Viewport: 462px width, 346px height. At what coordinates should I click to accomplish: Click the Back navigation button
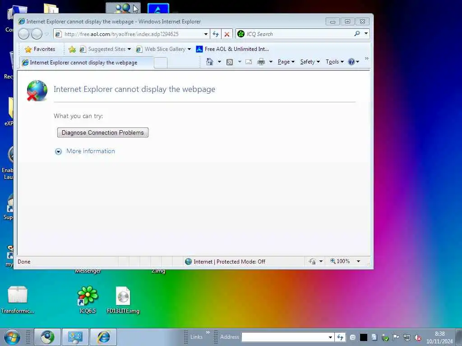coord(23,34)
